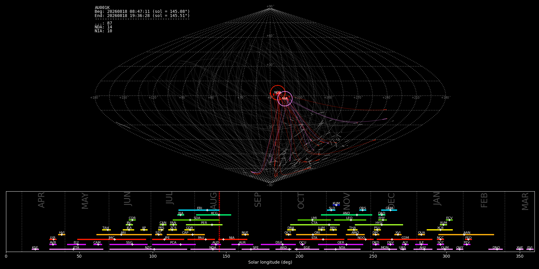Click the pink NIA radiant circle
539x269 pixels.
285,99
